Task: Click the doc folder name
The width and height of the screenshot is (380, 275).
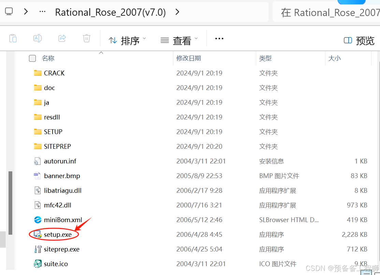Action: tap(49, 88)
